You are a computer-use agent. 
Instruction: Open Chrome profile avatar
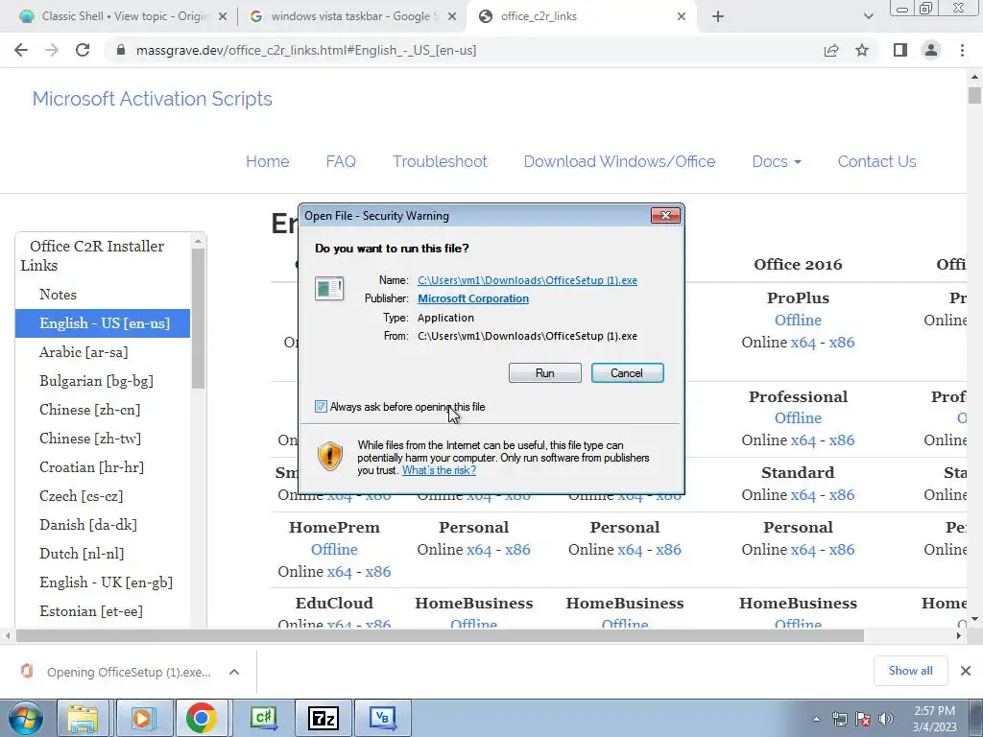coord(931,50)
